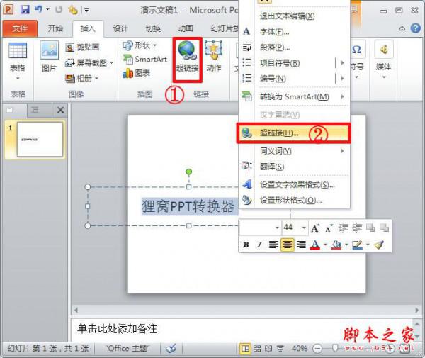Switch to outline pane tab
Image resolution: width=425 pixels, height=358 pixels.
pos(35,110)
